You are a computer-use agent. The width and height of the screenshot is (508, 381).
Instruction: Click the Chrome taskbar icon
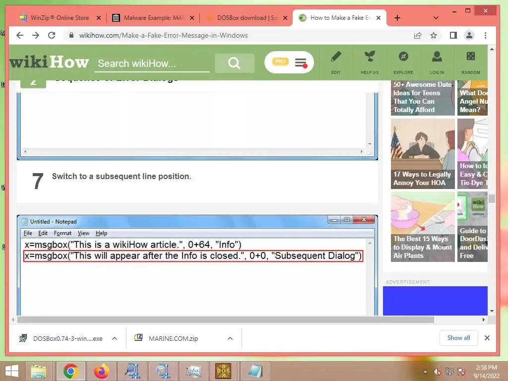coord(70,371)
